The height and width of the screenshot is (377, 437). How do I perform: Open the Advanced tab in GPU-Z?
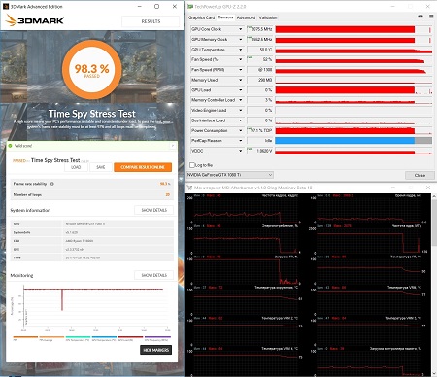[x=246, y=17]
